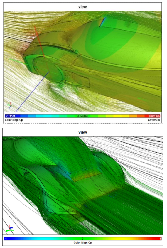Click the blue spoiler edge on the car roof
The image size is (167, 248).
102,22
